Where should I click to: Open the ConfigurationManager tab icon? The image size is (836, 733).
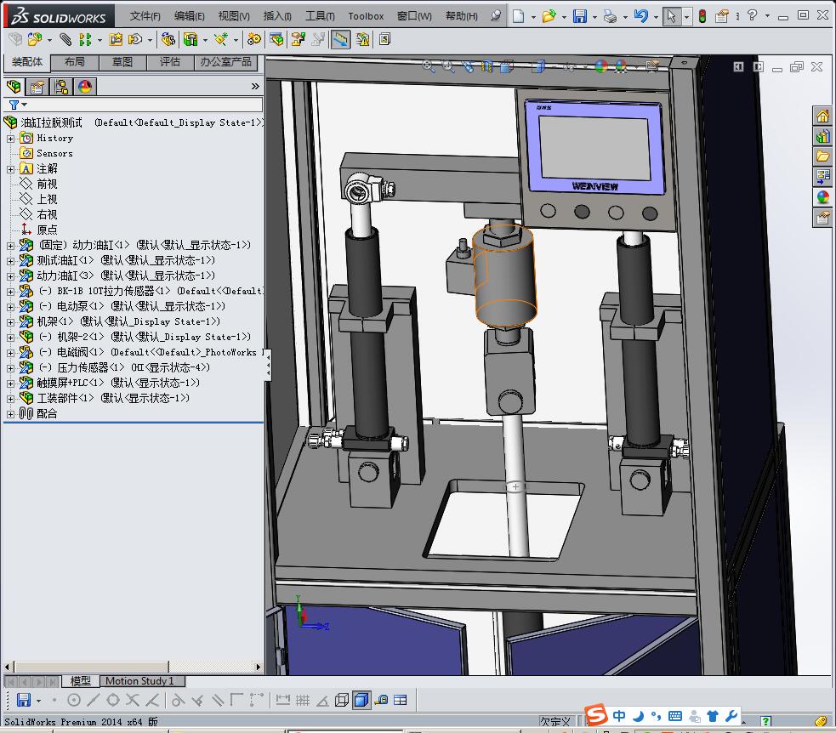click(x=60, y=87)
